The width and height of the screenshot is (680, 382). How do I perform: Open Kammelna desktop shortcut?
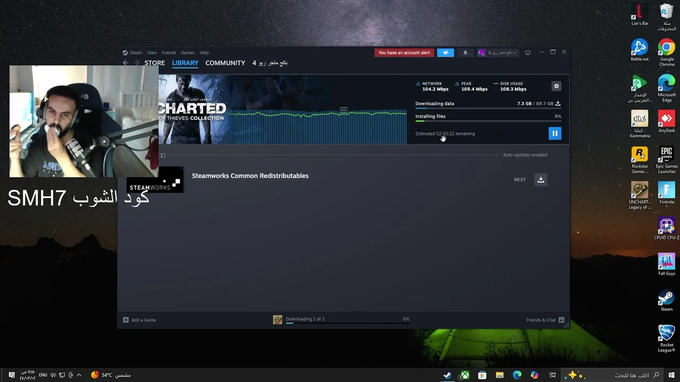coord(640,124)
